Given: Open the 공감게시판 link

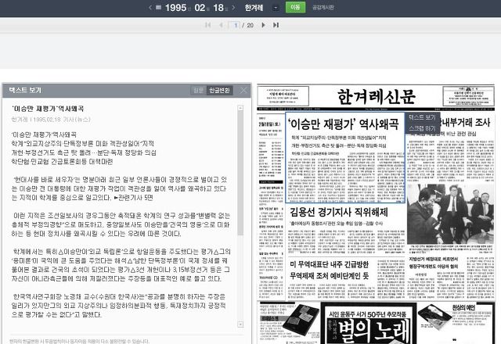Looking at the screenshot, I should [x=323, y=8].
